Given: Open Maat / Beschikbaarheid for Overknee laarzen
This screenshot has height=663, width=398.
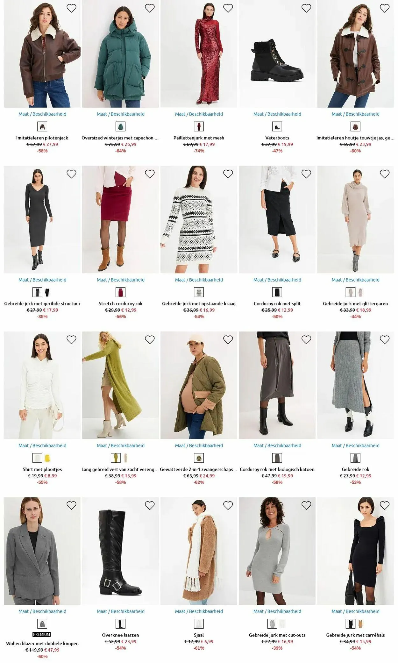Looking at the screenshot, I should click(x=121, y=611).
